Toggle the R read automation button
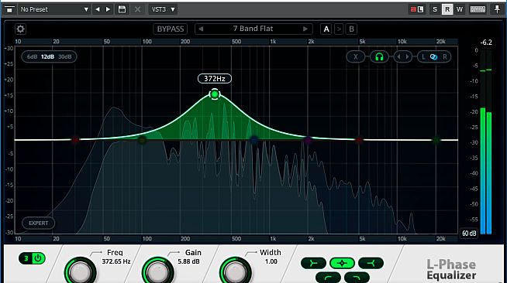The width and height of the screenshot is (507, 283). coord(447,9)
